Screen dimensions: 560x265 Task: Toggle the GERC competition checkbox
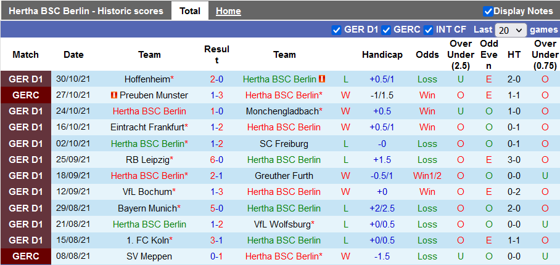[x=386, y=30]
